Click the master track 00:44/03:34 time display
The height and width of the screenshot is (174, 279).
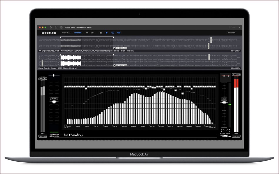coord(236,68)
